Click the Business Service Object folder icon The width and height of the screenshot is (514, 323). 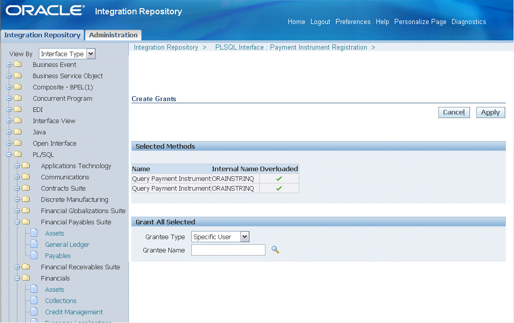click(18, 76)
